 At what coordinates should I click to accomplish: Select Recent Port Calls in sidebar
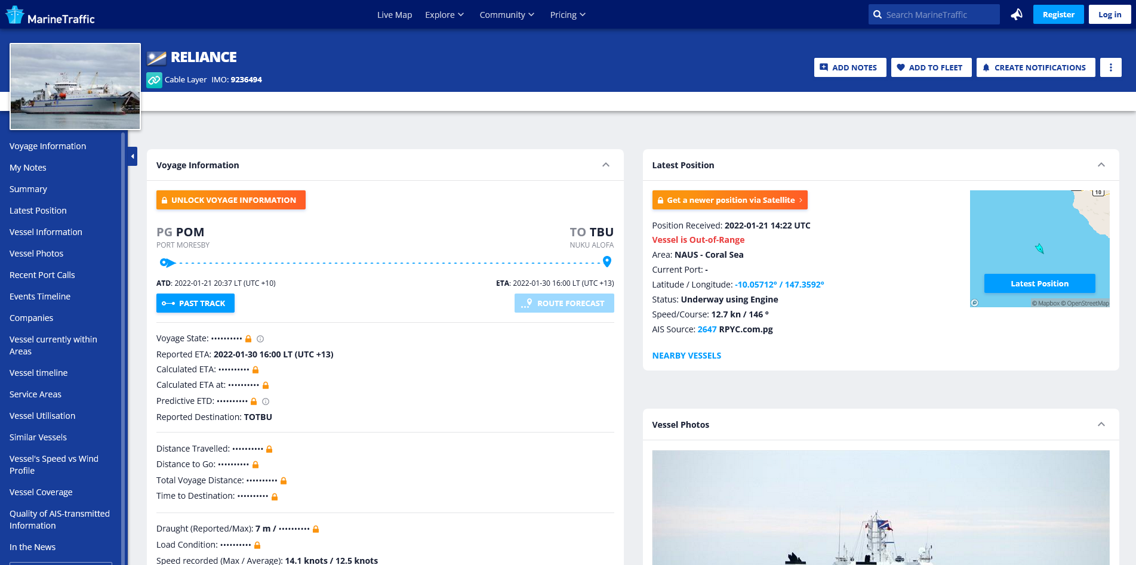coord(42,275)
